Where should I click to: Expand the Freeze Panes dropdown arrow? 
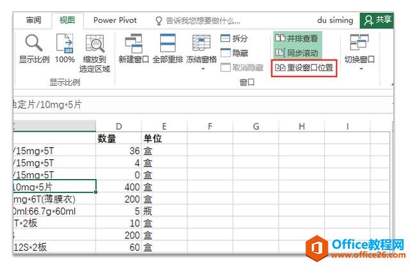click(x=203, y=69)
